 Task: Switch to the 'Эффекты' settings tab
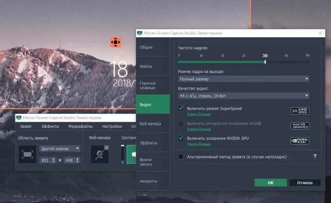(153, 143)
